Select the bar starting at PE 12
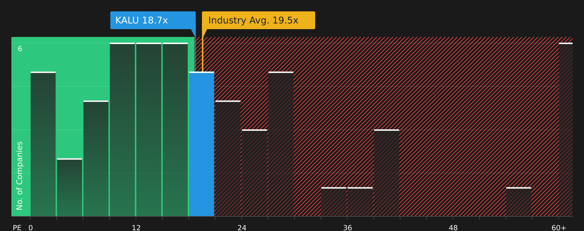Screen dimensions: 584x231 pos(149,129)
